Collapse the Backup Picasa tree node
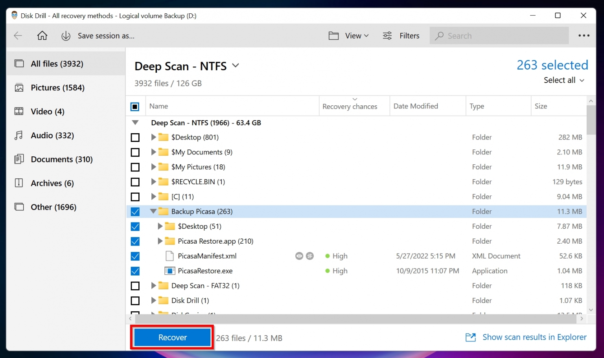 coord(153,211)
